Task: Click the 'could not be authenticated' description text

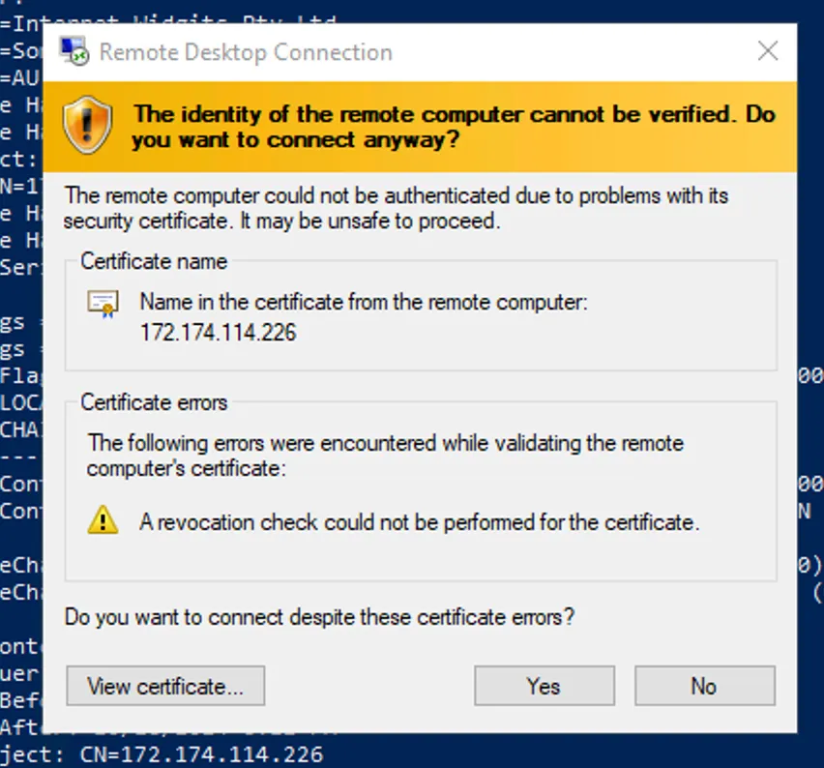Action: pos(397,208)
